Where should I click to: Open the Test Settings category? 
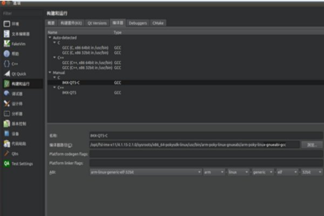[x=21, y=163]
